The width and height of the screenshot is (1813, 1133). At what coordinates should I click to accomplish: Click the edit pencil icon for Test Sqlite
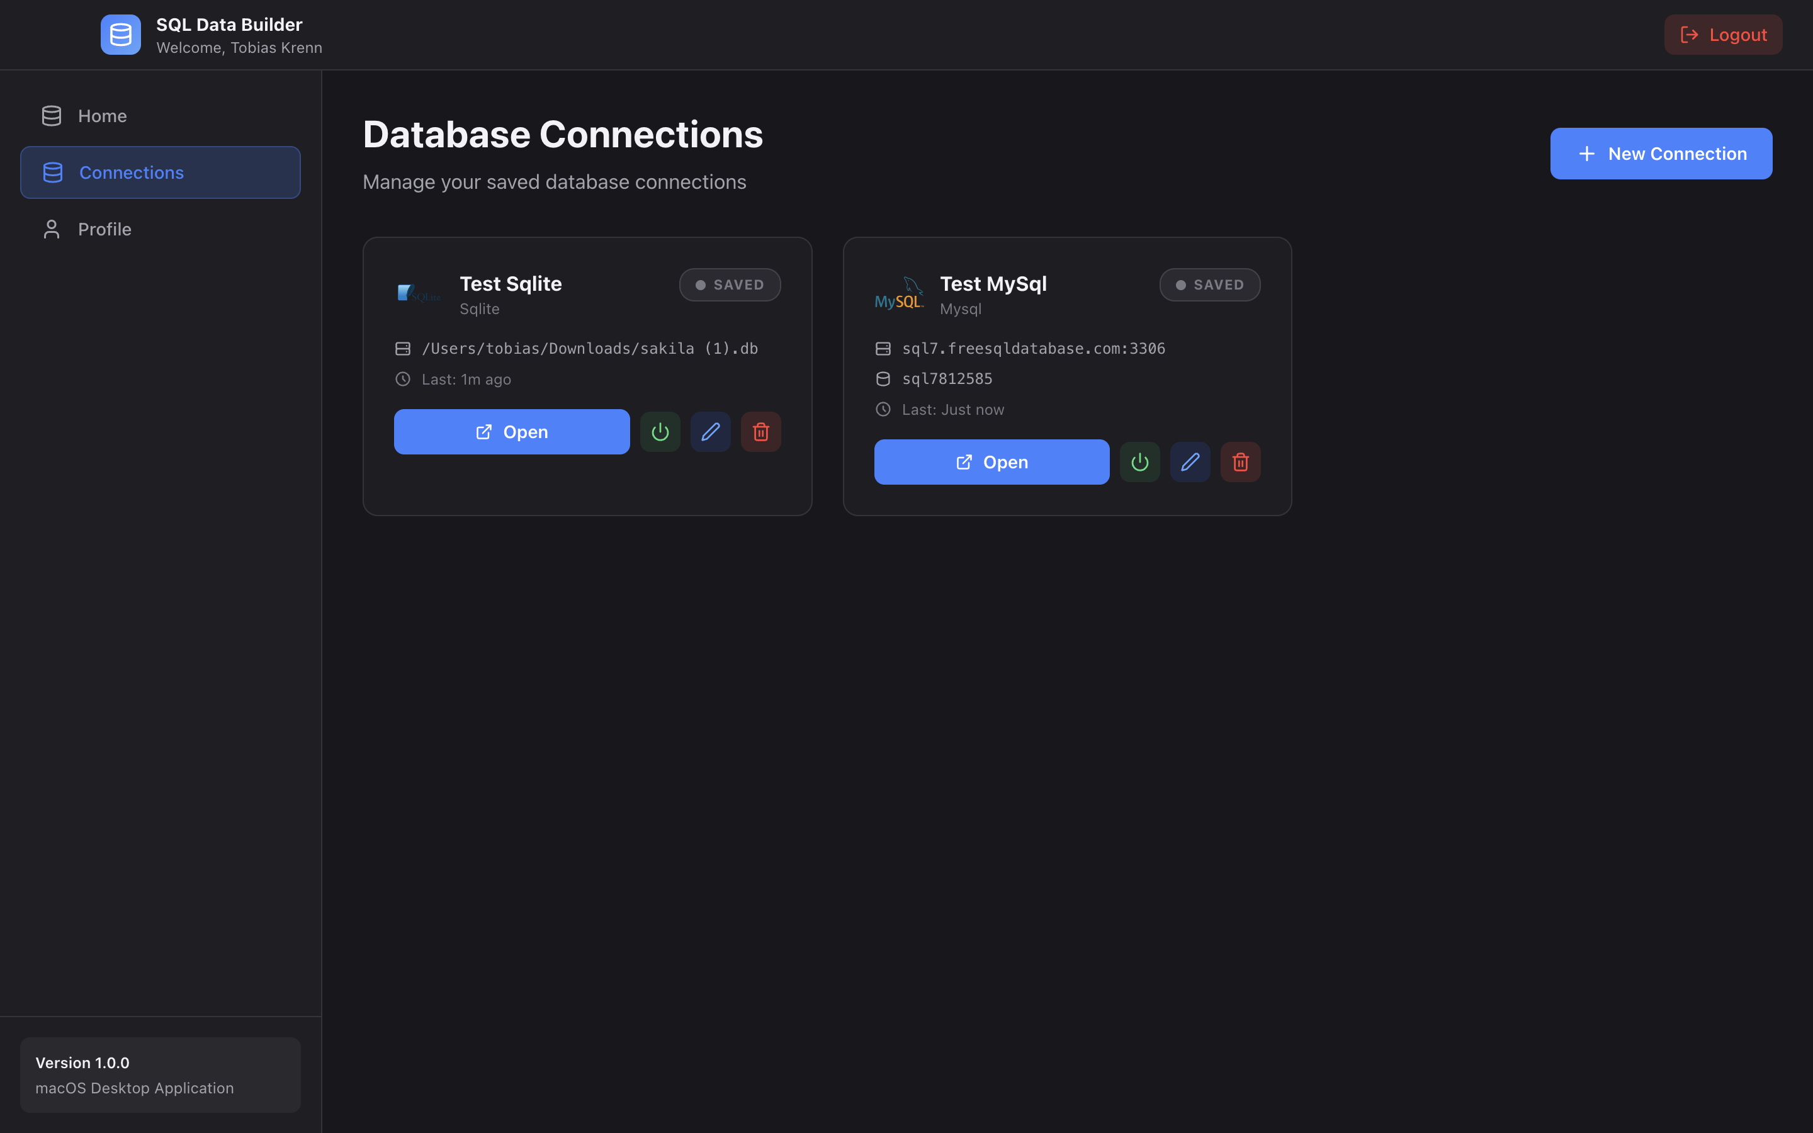point(710,432)
